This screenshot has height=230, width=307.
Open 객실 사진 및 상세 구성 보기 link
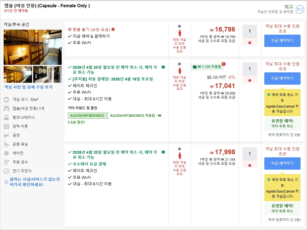click(x=28, y=87)
